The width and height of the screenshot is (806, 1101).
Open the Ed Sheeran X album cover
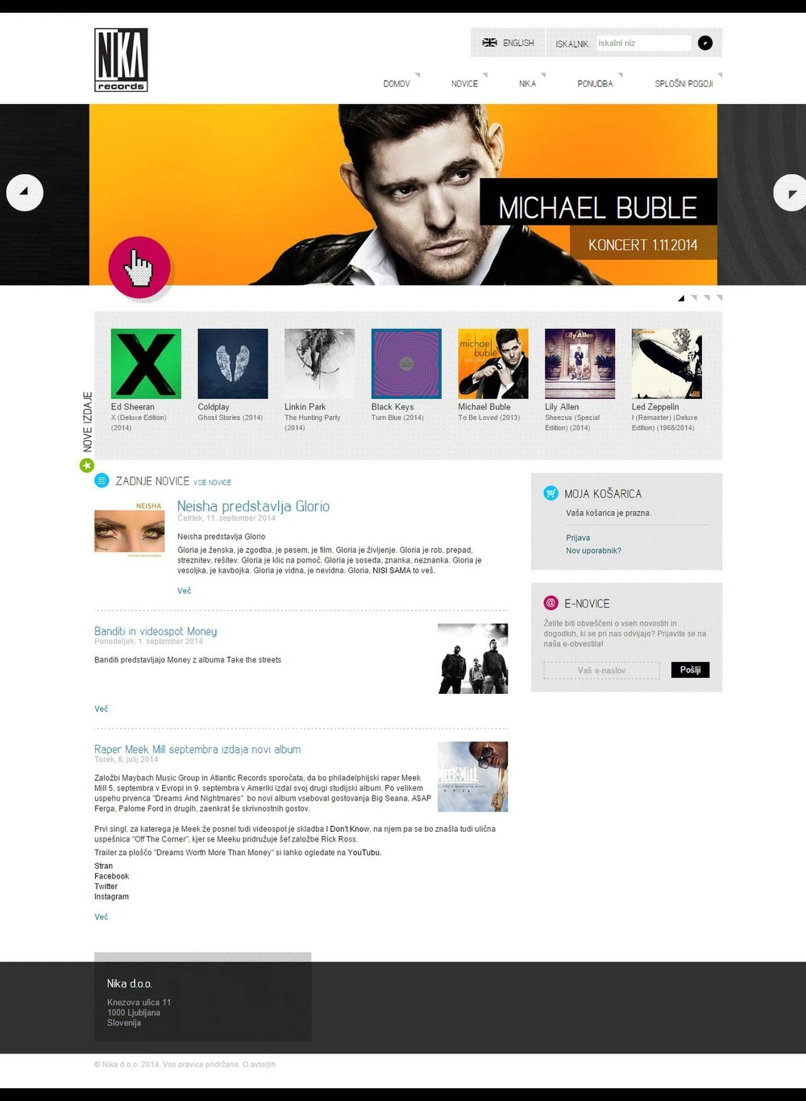coord(146,364)
